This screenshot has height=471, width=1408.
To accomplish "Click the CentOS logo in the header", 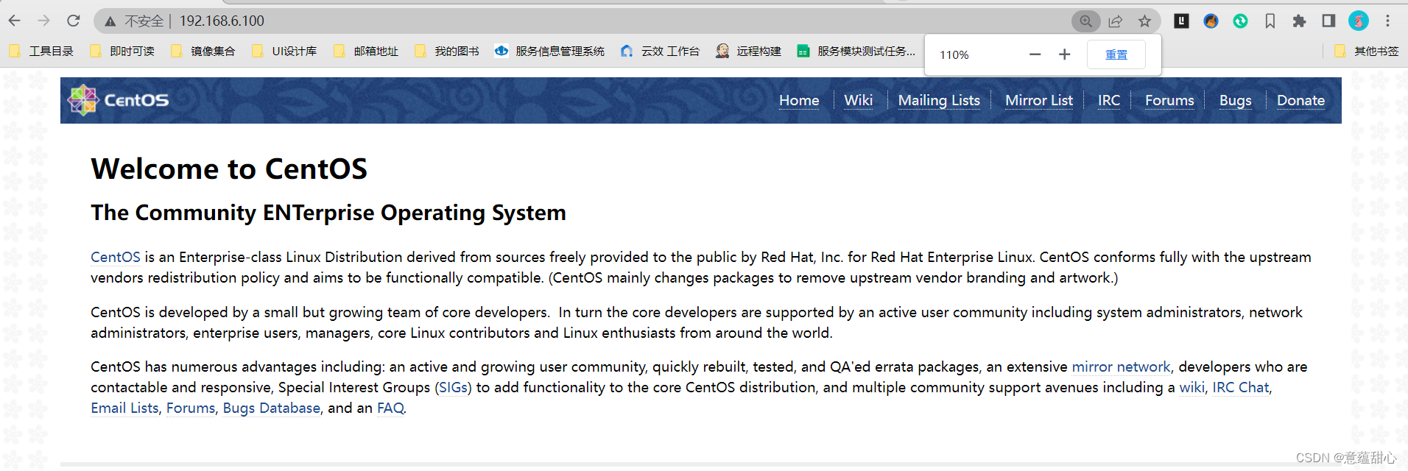I will pyautogui.click(x=118, y=100).
